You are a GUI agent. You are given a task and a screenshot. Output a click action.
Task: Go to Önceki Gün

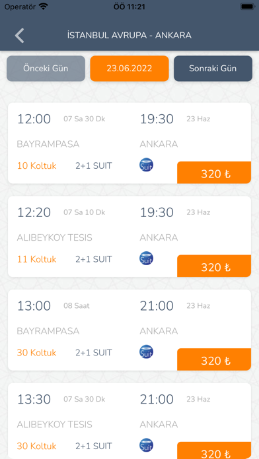pyautogui.click(x=46, y=69)
